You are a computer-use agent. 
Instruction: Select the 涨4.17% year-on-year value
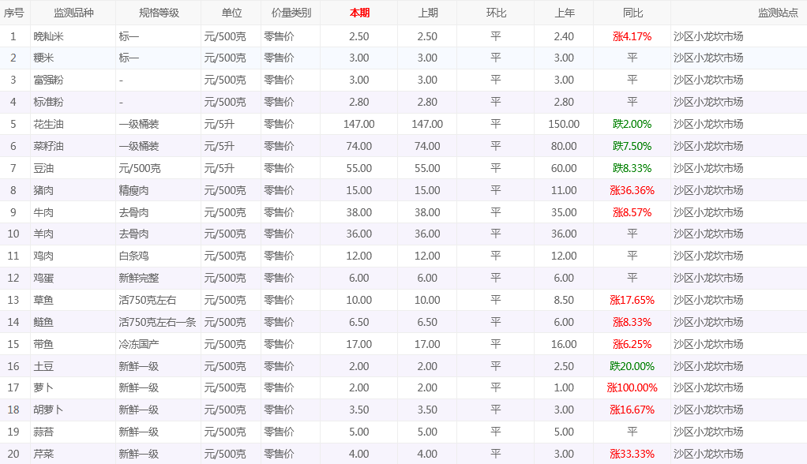[x=632, y=36]
